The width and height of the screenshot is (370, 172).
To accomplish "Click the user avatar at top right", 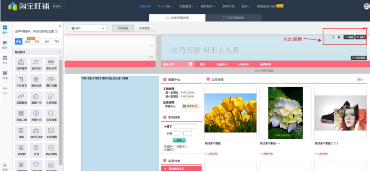I will [x=366, y=6].
